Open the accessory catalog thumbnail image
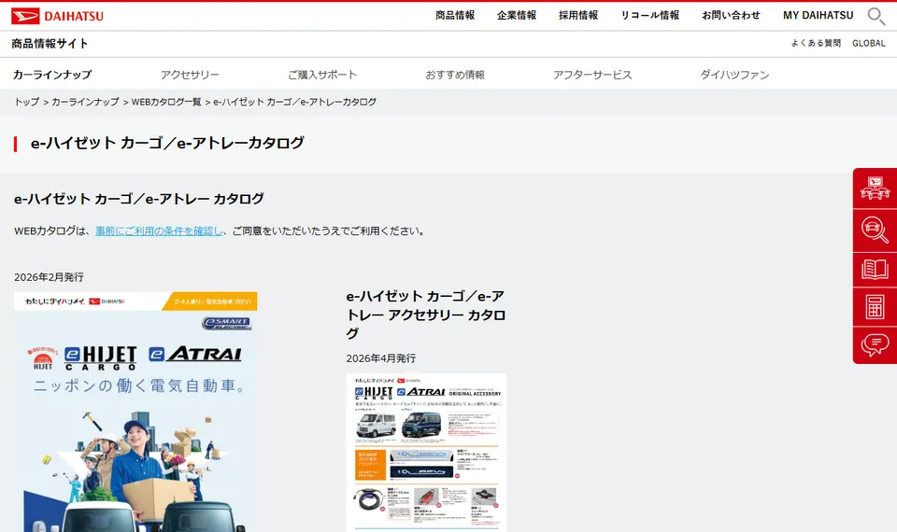Viewport: 897px width, 532px height. [426, 453]
